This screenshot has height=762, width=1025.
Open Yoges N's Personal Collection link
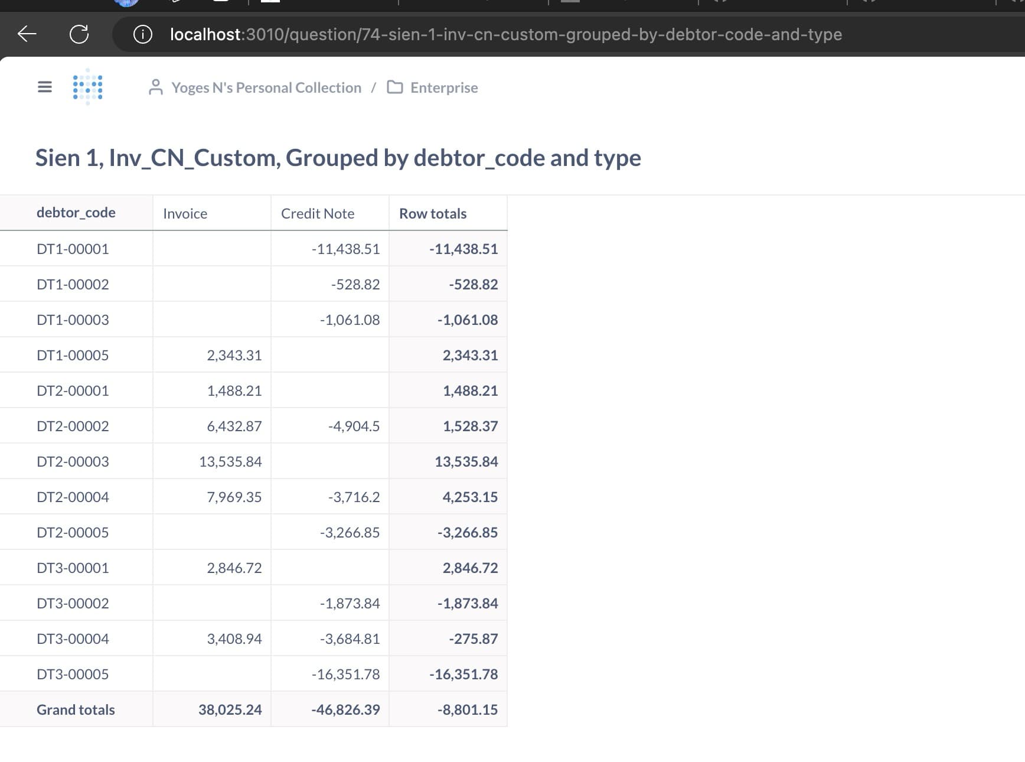tap(266, 87)
